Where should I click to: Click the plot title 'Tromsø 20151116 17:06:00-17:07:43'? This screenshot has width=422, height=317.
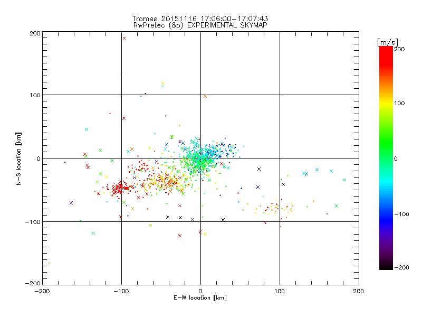[x=200, y=18]
